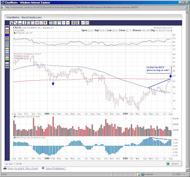Select the horizontal parallel lines tool

pyautogui.click(x=51, y=23)
